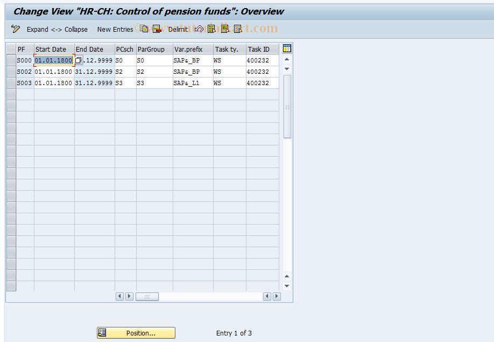Image resolution: width=494 pixels, height=342 pixels.
Task: Click Expand <-> Collapse button
Action: [57, 29]
